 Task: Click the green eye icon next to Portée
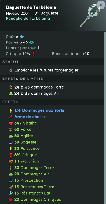click(x=31, y=42)
